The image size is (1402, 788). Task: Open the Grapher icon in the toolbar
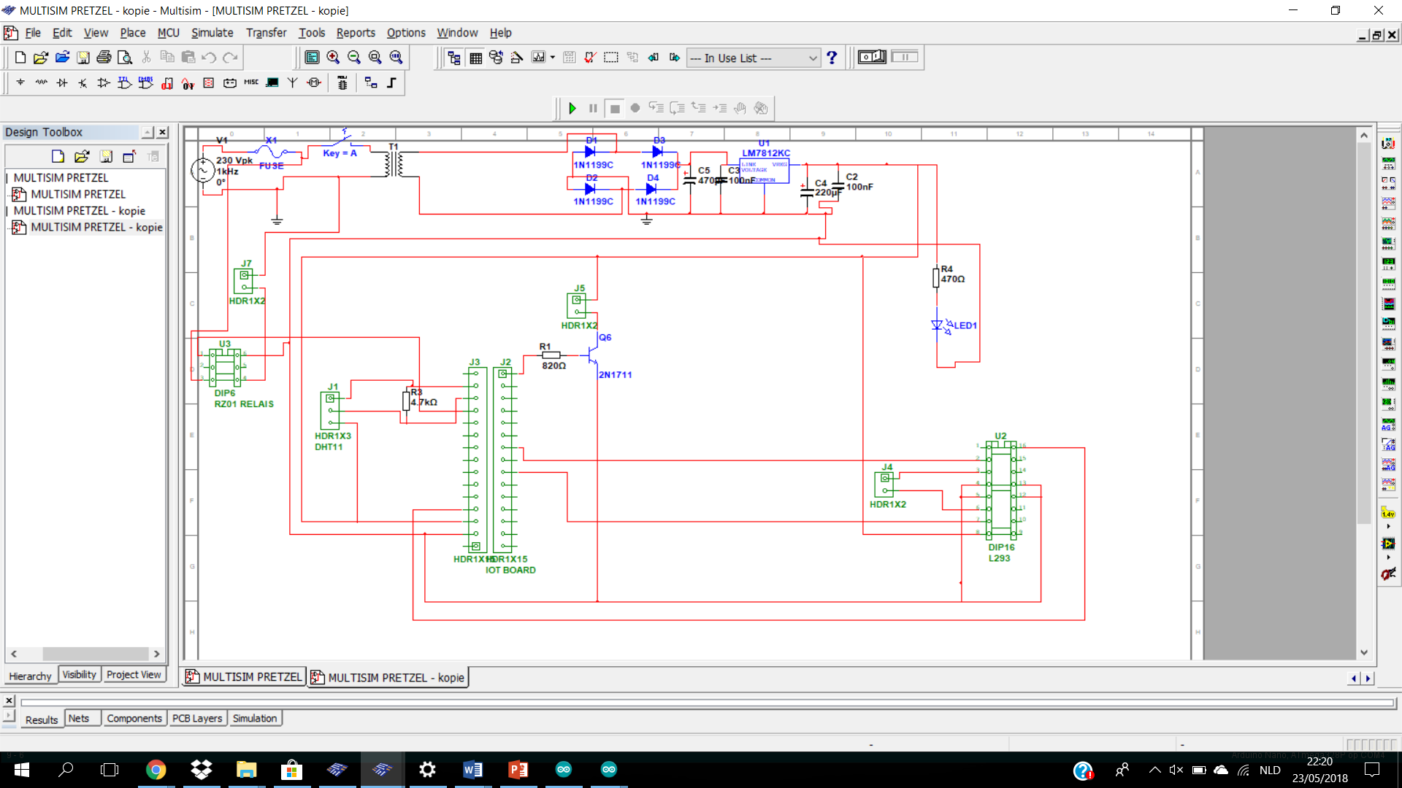point(539,58)
